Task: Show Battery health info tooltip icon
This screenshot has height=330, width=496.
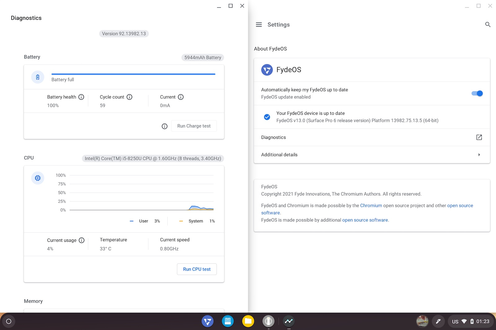Action: [81, 97]
